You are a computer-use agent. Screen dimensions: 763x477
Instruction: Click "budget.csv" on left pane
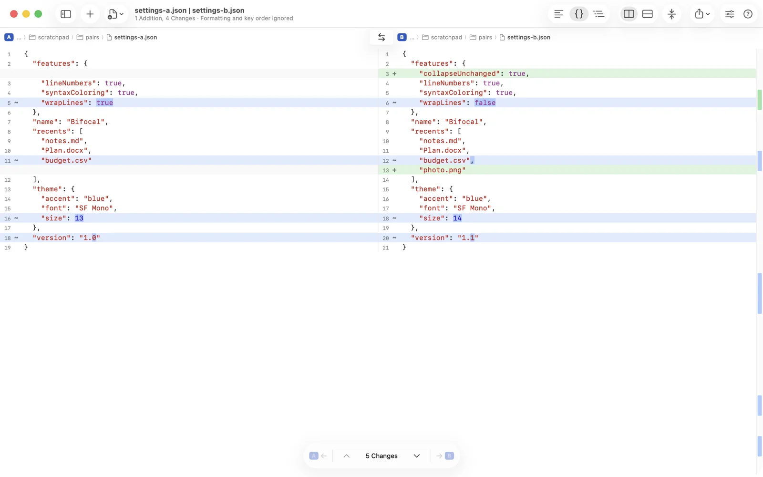(66, 160)
